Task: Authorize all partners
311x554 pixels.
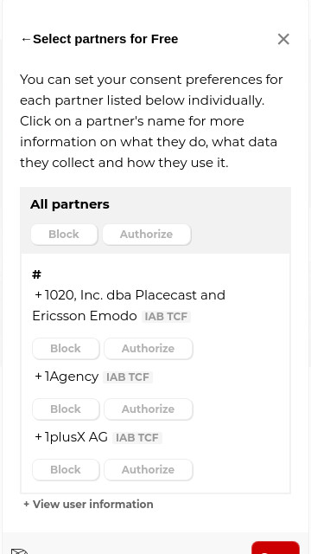Action: (146, 235)
